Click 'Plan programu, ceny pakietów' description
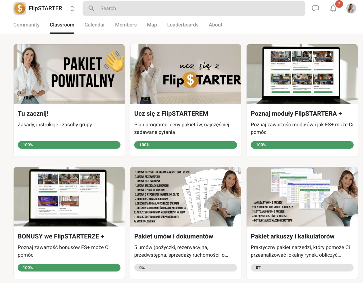Image resolution: width=363 pixels, height=283 pixels. pyautogui.click(x=182, y=128)
